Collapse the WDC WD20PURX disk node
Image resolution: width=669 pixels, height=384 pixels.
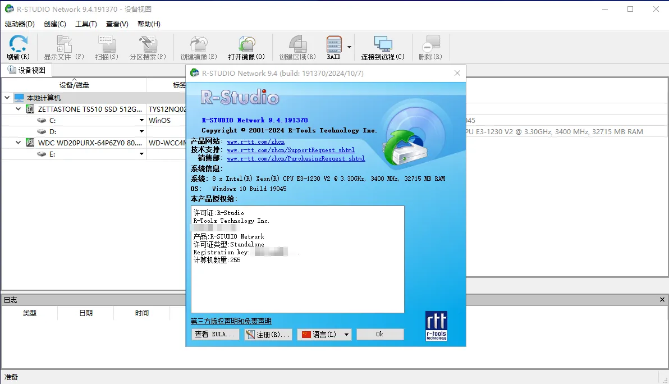click(18, 143)
